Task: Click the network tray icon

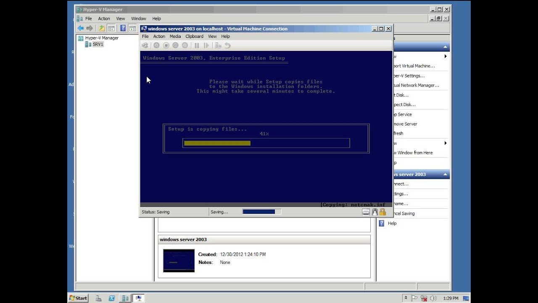Action: pos(424,298)
